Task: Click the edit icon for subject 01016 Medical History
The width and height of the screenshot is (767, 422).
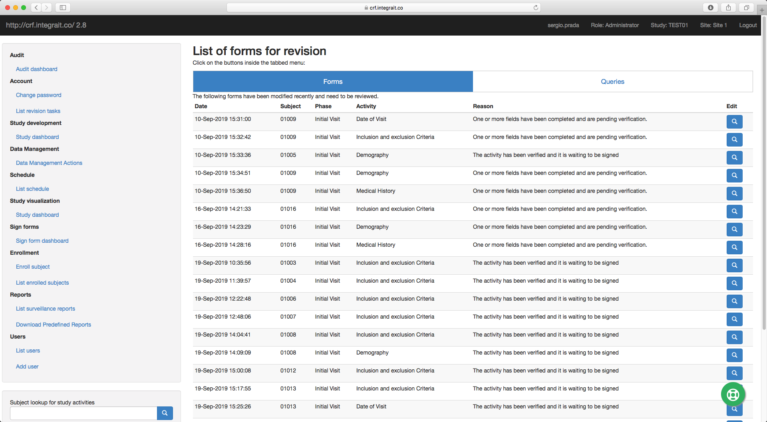Action: tap(734, 248)
